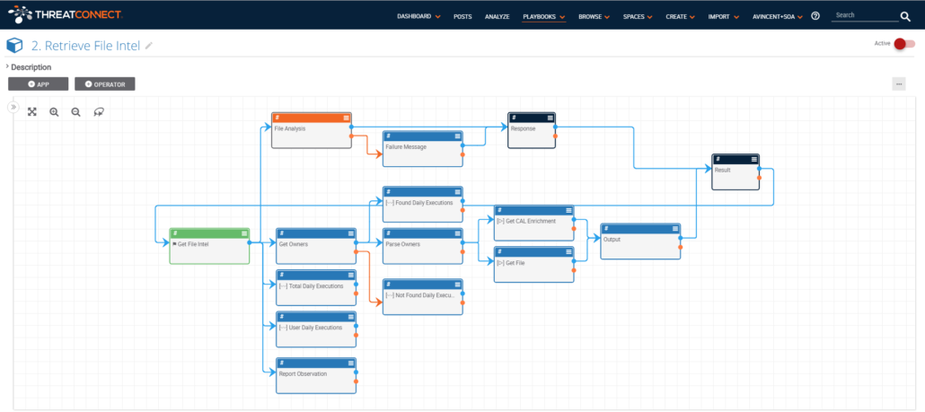
Task: Open Found Daily Executions node menu
Action: (x=457, y=191)
